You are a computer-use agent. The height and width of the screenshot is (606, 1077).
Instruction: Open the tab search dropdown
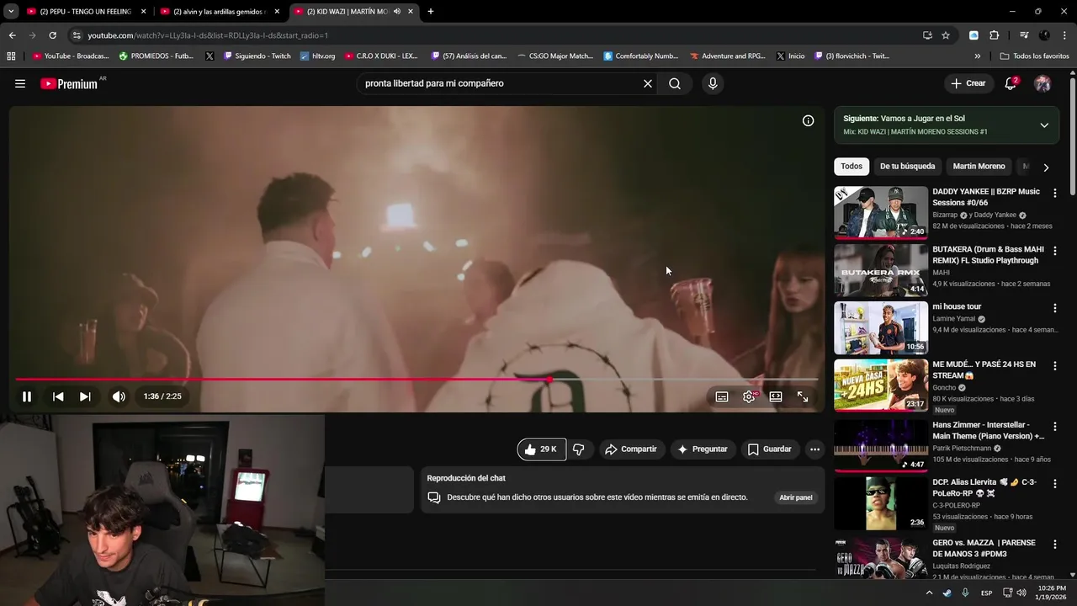tap(11, 11)
